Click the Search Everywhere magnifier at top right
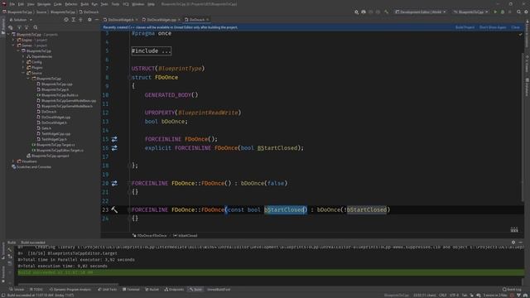The image size is (530, 298). (519, 12)
